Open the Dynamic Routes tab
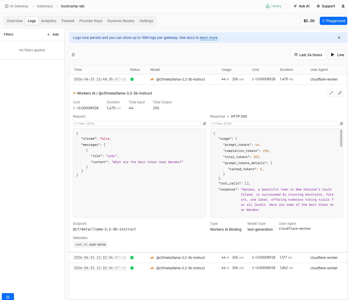This screenshot has height=300, width=348. (x=121, y=21)
